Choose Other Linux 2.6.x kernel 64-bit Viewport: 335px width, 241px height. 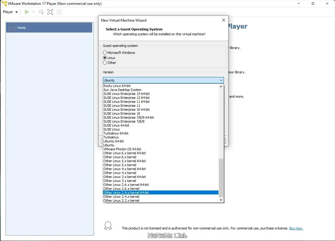coord(161,185)
